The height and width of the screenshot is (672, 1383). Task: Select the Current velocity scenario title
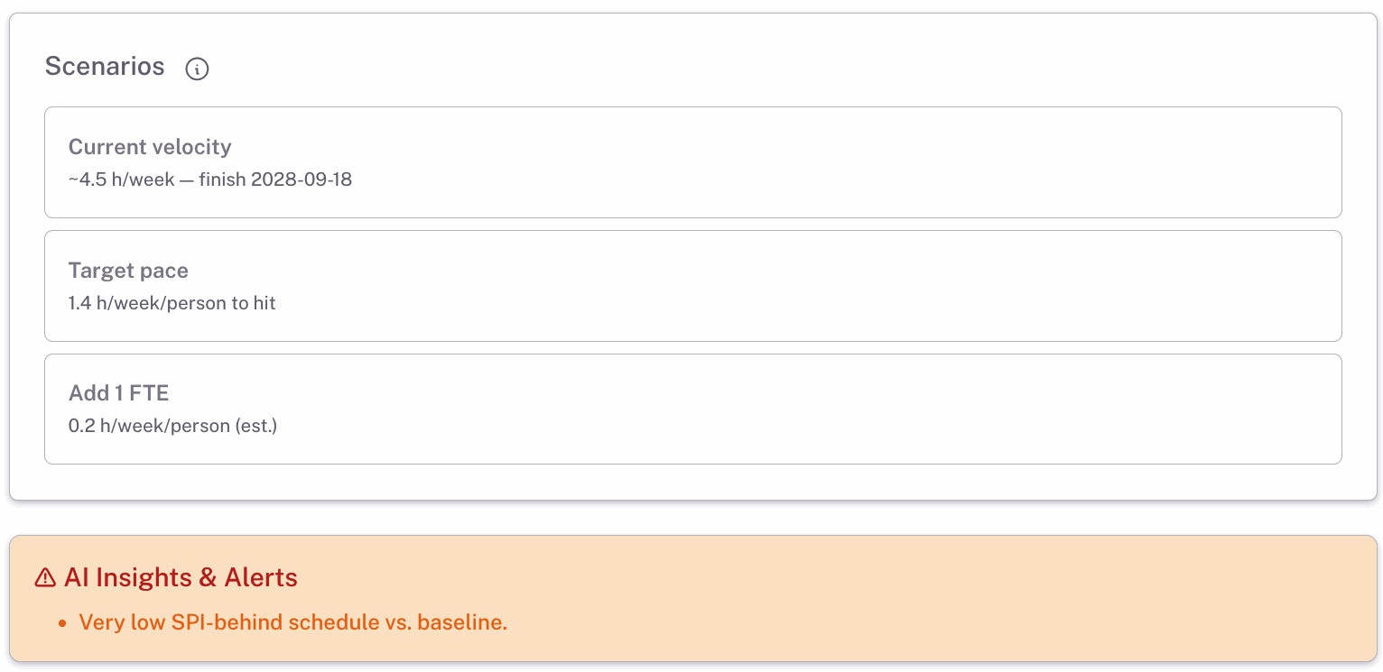150,147
